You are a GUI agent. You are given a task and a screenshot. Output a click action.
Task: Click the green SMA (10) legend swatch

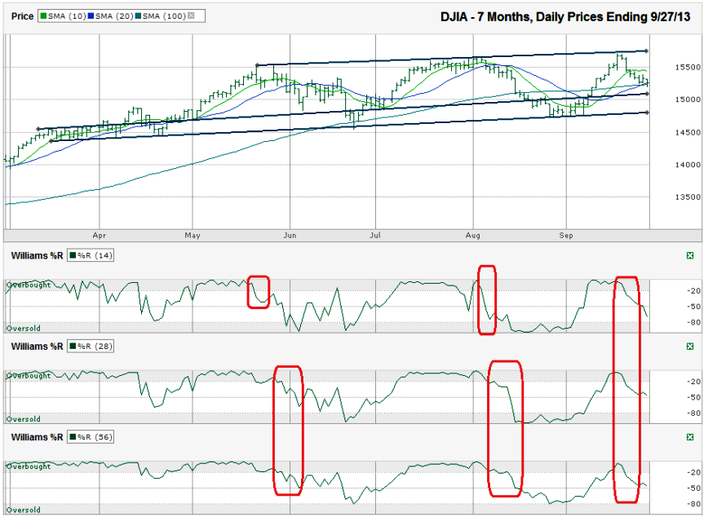(43, 16)
